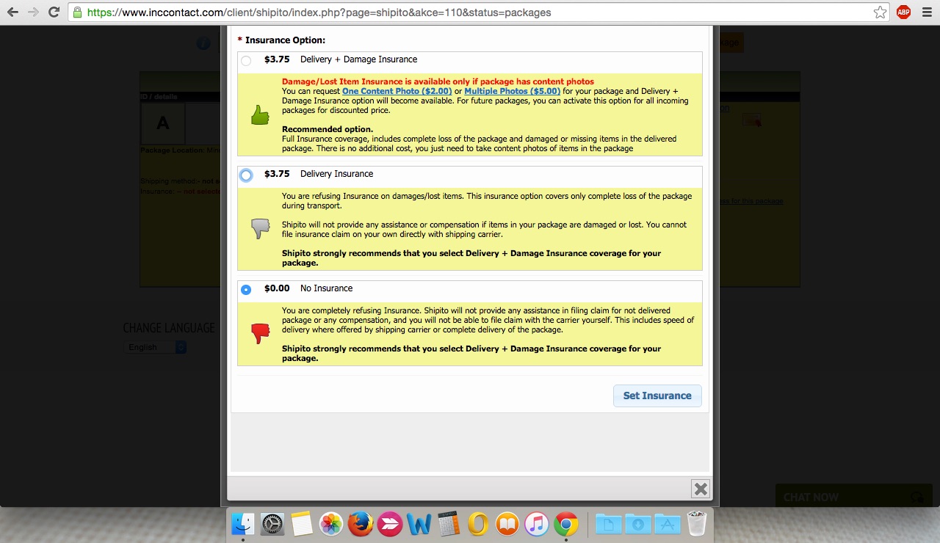
Task: Open the Trash from the dock
Action: tap(696, 524)
